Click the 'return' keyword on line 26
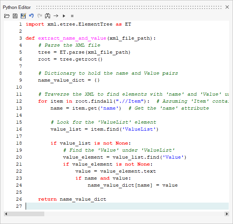 pyautogui.click(x=47, y=199)
